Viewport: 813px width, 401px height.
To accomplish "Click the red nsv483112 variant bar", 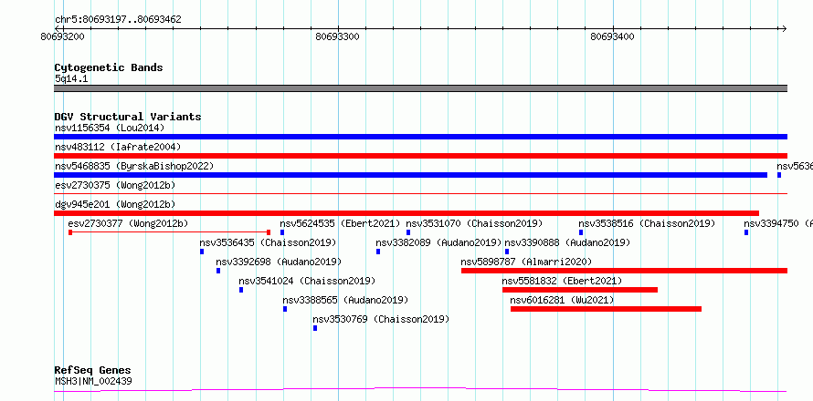I will 420,156.
